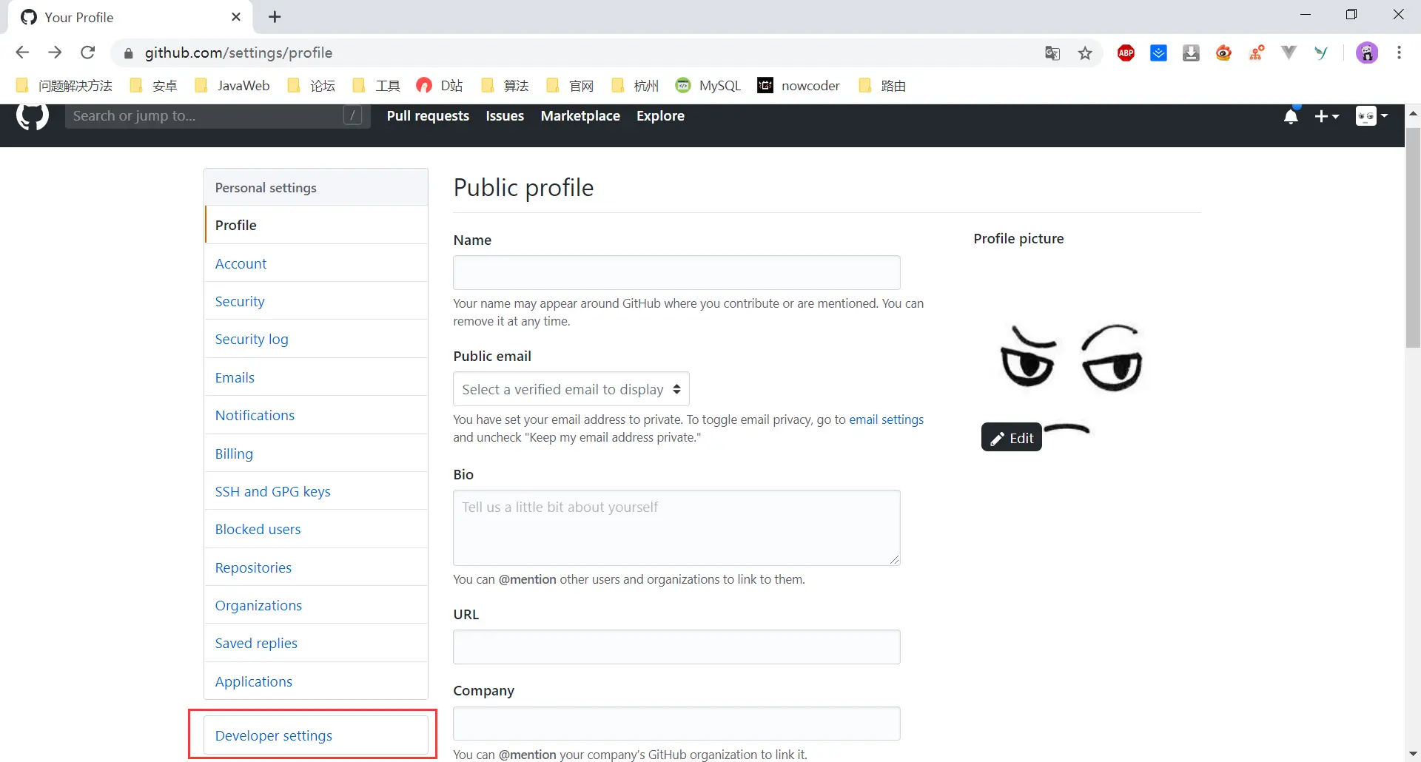Open the verified email display dropdown
Viewport: 1421px width, 762px height.
pos(570,388)
